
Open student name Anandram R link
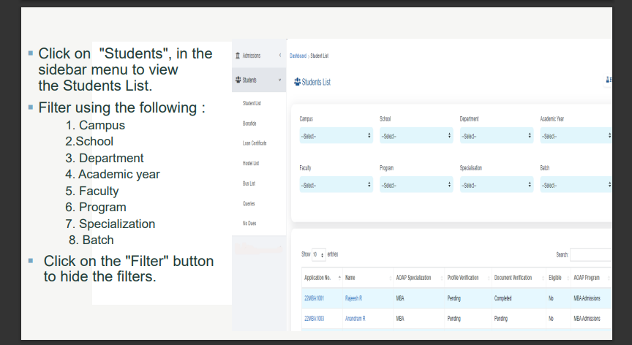coord(355,319)
